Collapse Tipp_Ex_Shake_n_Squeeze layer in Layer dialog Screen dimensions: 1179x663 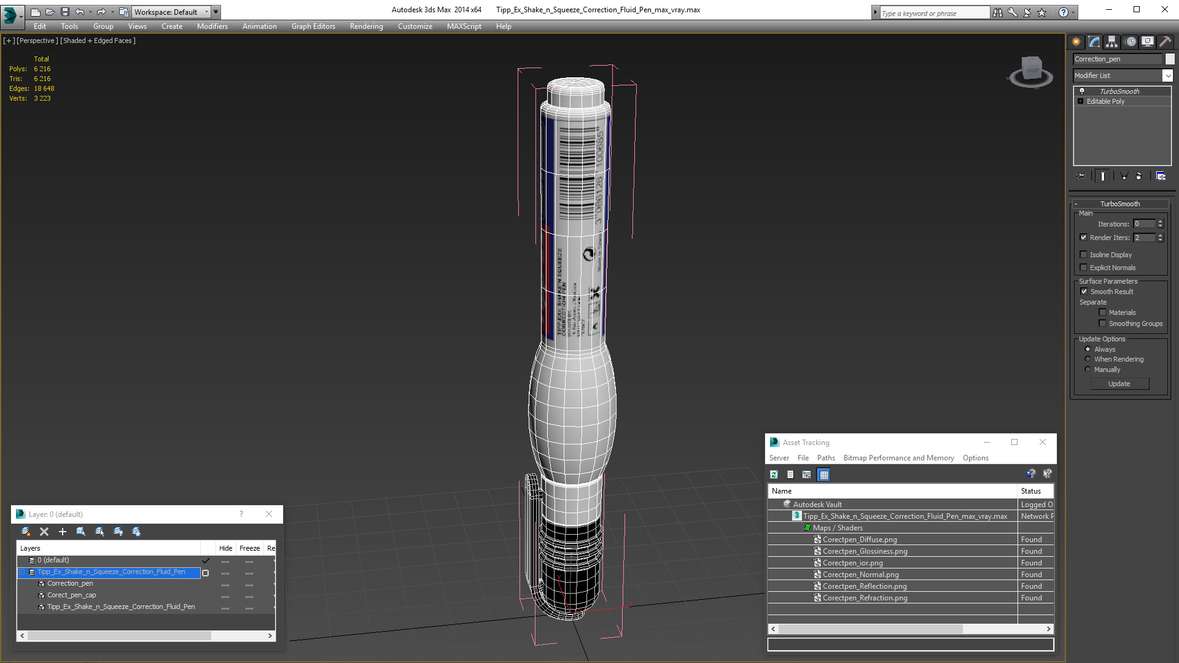[22, 572]
